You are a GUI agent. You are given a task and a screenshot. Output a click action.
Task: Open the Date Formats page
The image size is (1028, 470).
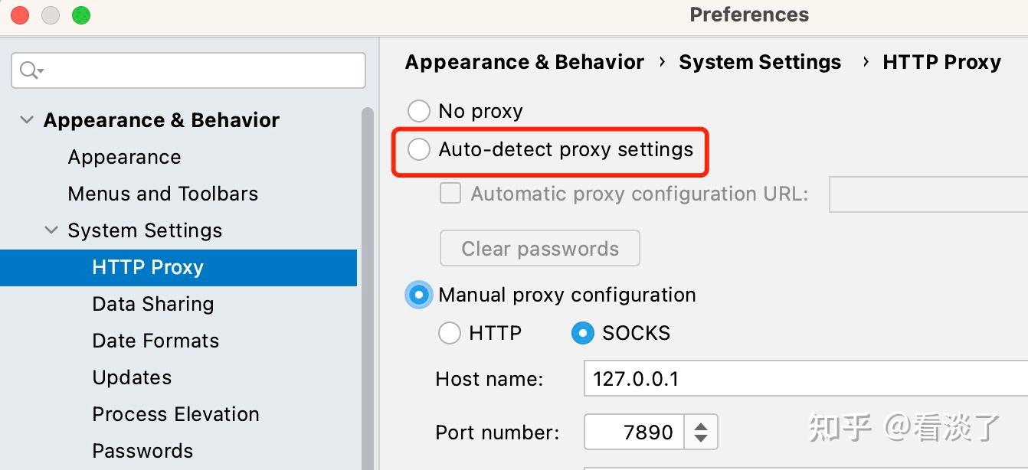point(156,341)
